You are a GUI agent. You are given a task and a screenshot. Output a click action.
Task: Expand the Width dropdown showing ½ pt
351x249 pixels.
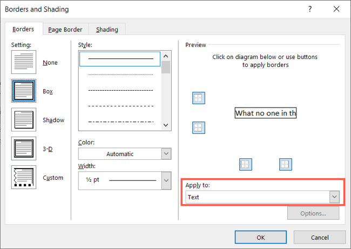pos(125,180)
